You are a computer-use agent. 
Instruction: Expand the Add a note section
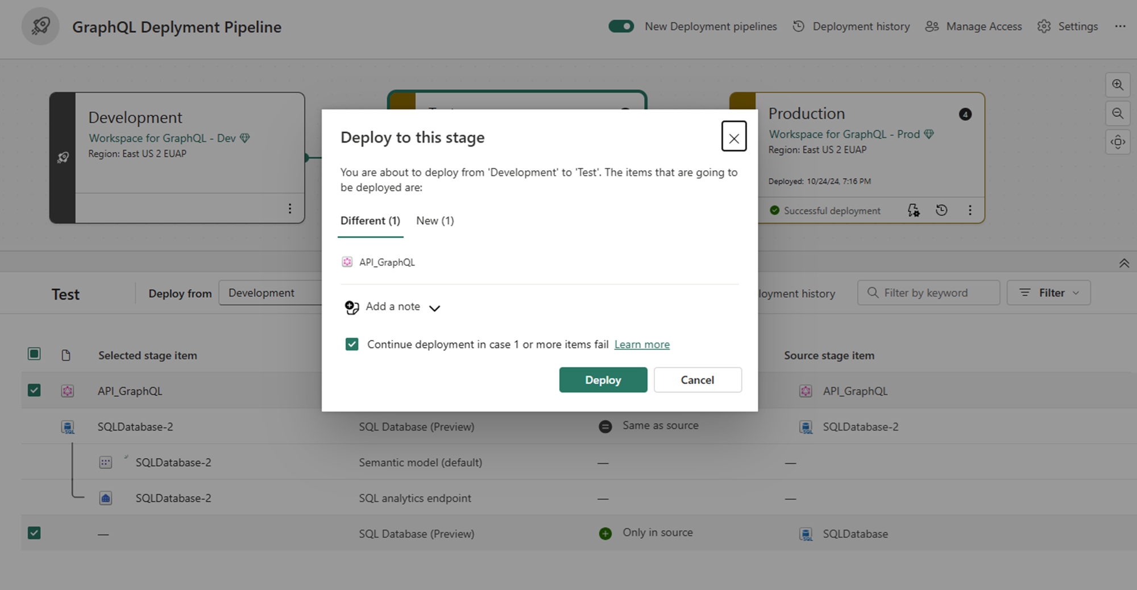392,307
